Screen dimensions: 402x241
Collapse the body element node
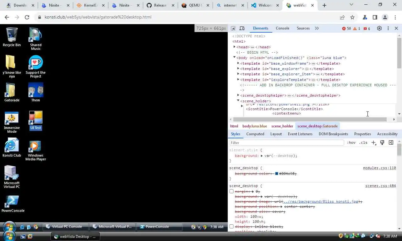[234, 57]
